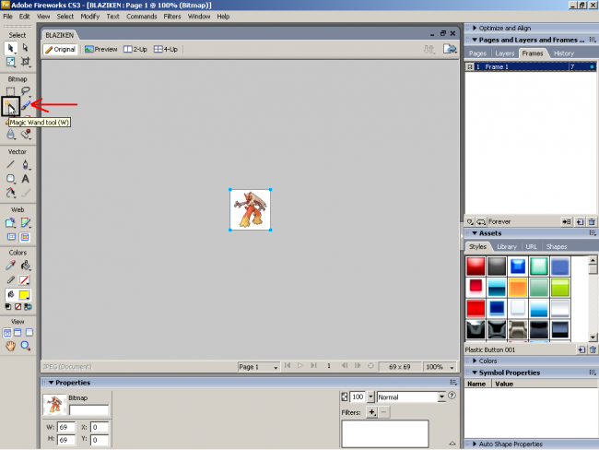
Task: Select the Pointer tool
Action: 10,48
